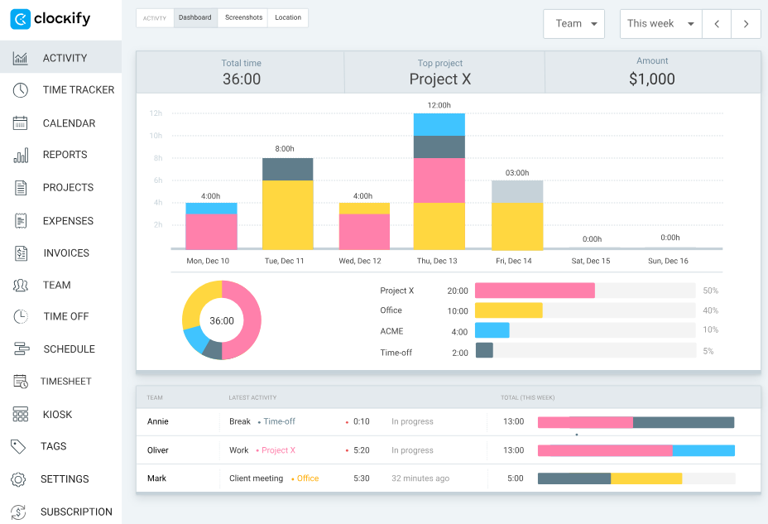768x524 pixels.
Task: Open the Kiosk section icon
Action: [x=20, y=414]
